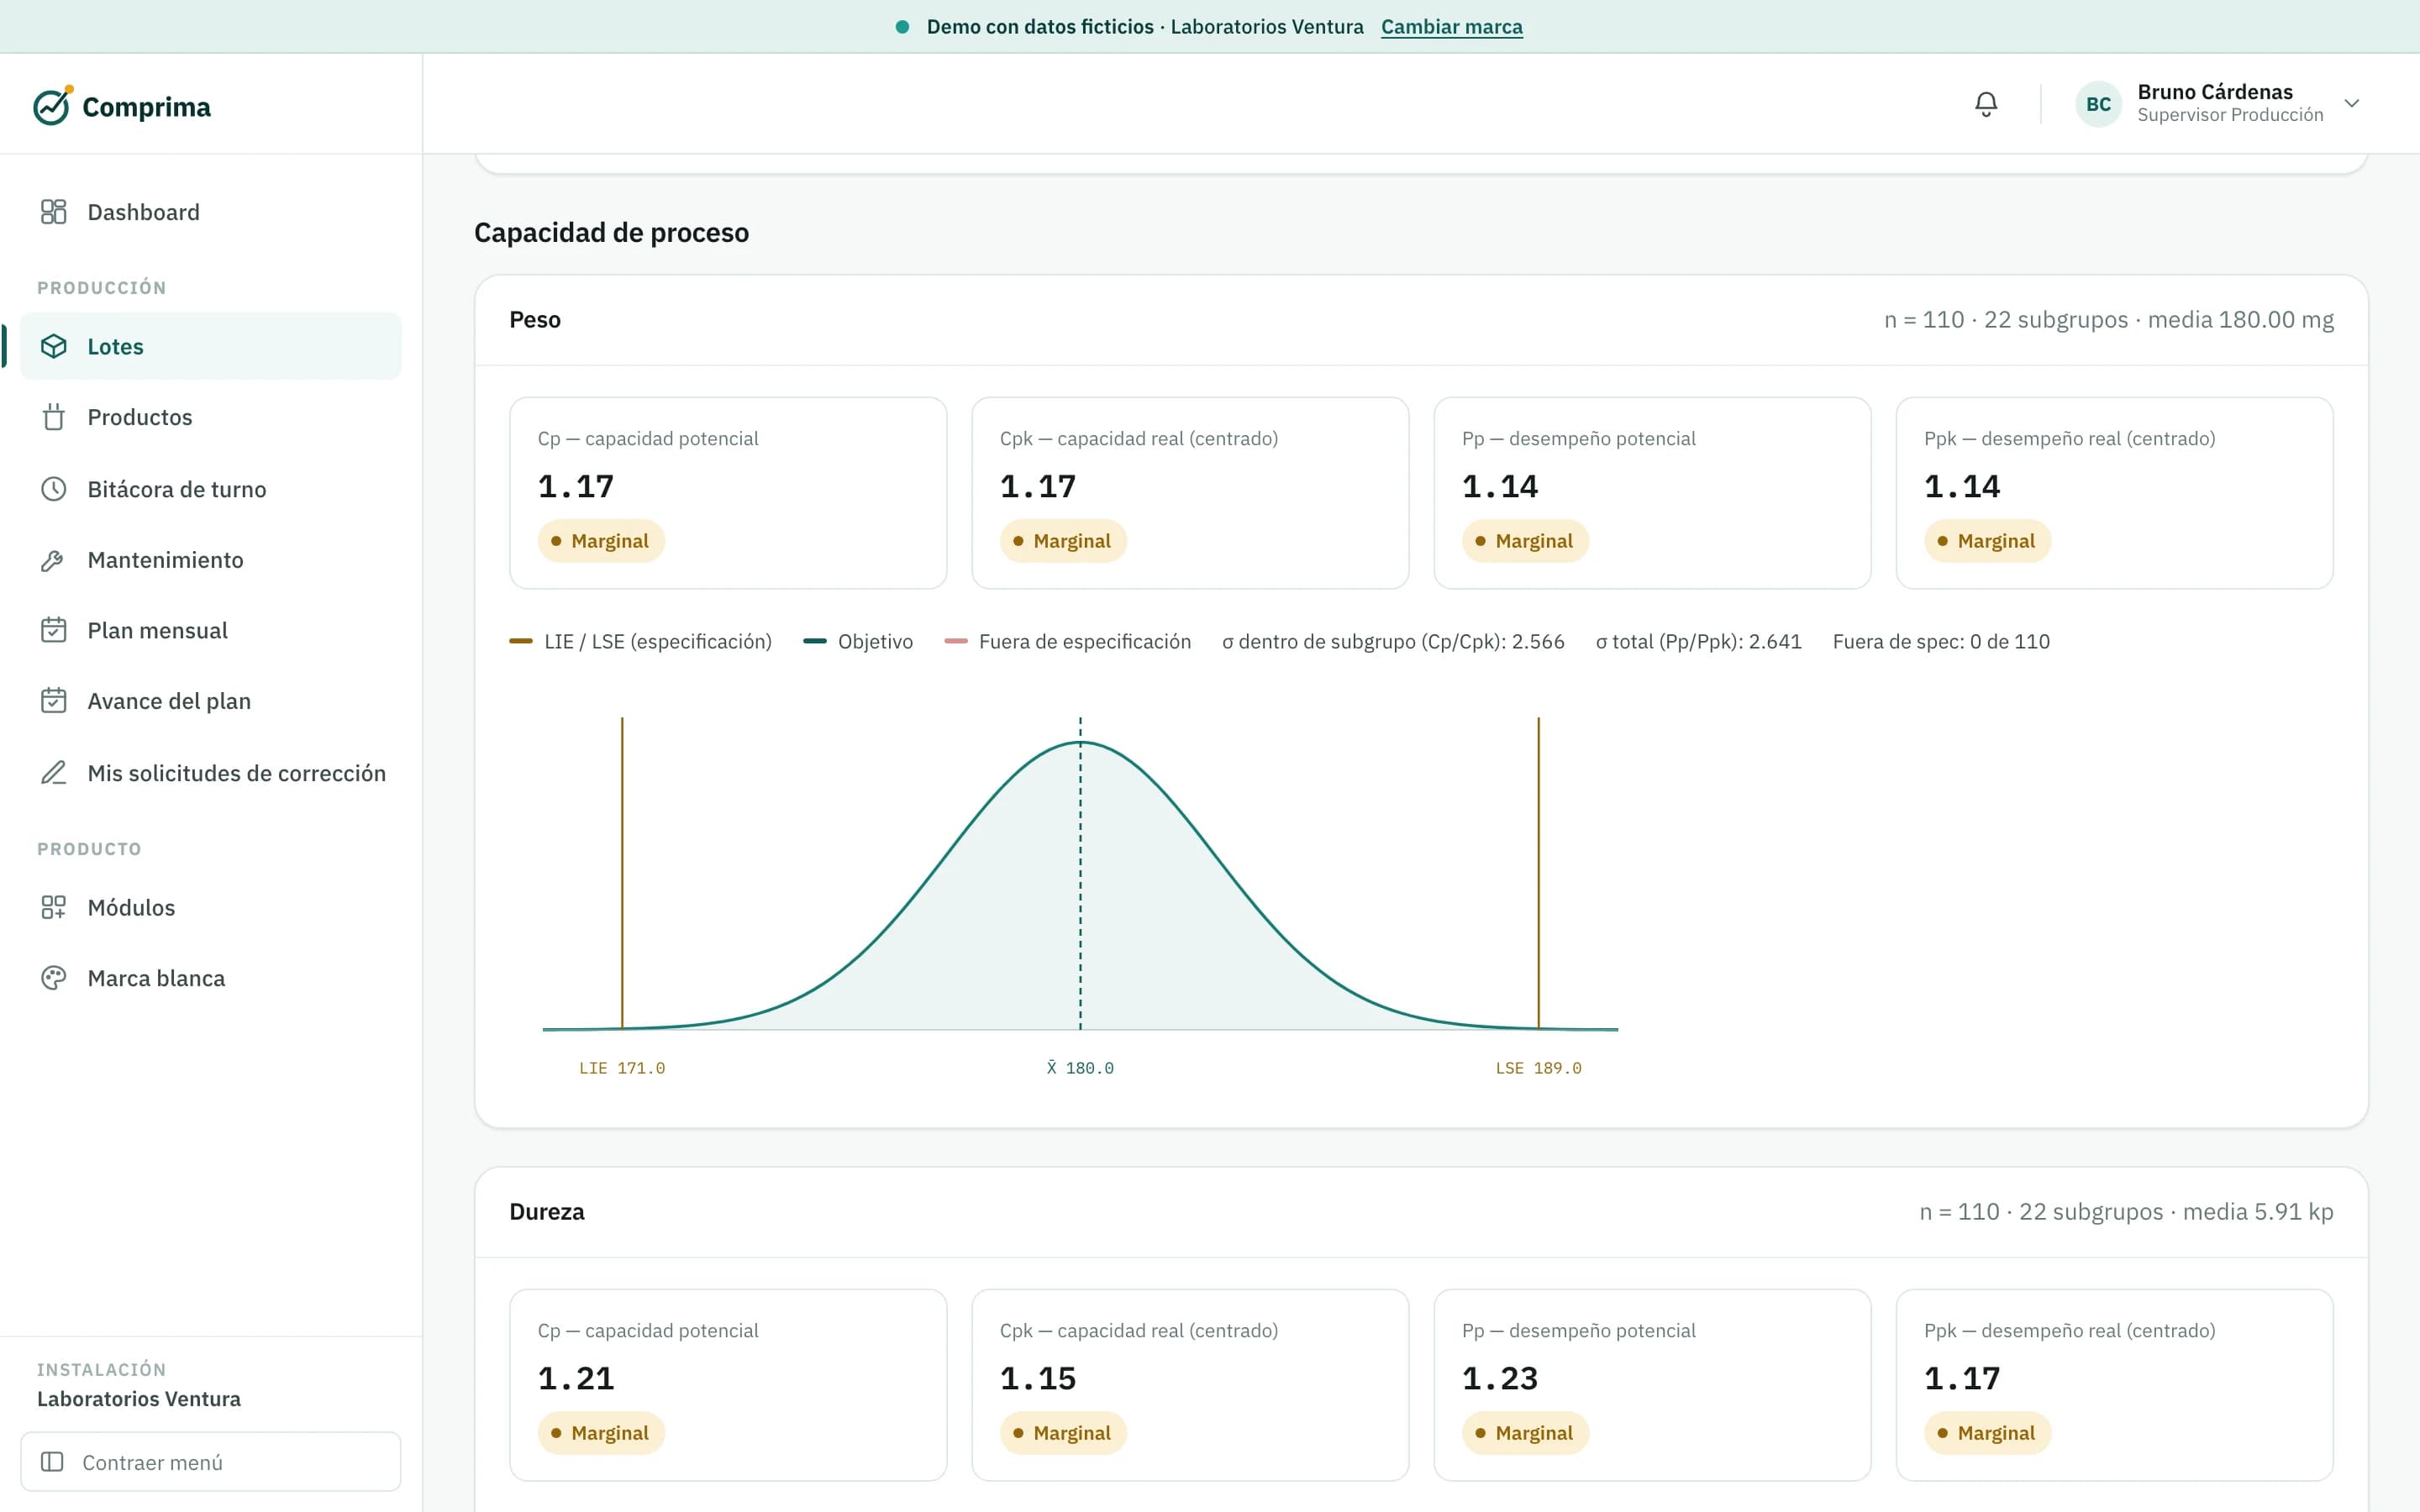Expand the Bruno Cárdenas user menu chevron

(2352, 103)
